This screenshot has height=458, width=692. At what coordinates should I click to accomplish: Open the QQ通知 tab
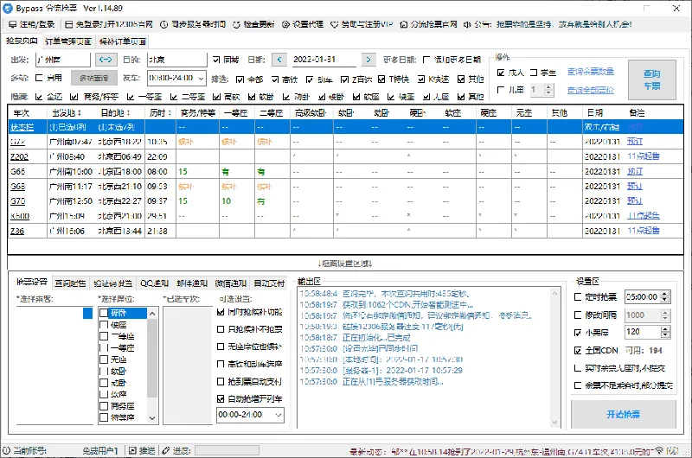154,283
